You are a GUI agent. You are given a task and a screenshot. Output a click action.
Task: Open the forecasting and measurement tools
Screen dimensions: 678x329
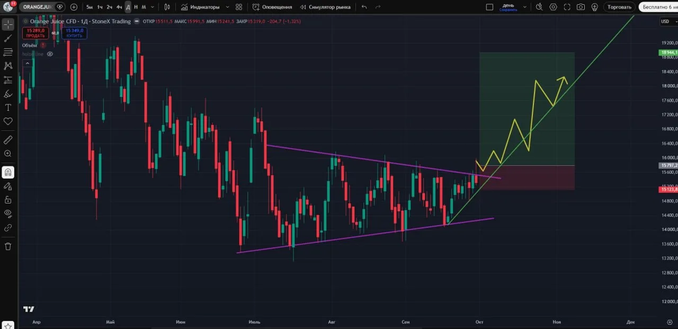8,80
